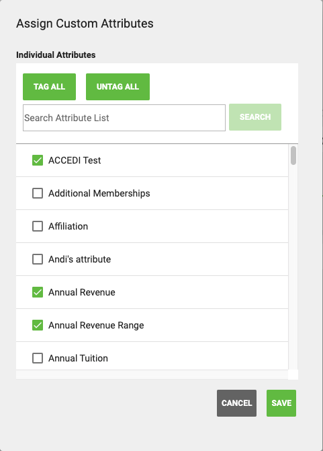Save the assigned custom attributes
The width and height of the screenshot is (323, 451).
[x=281, y=403]
